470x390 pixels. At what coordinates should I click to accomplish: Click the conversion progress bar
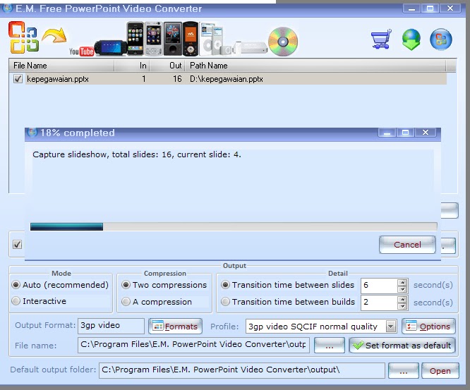[x=234, y=226]
